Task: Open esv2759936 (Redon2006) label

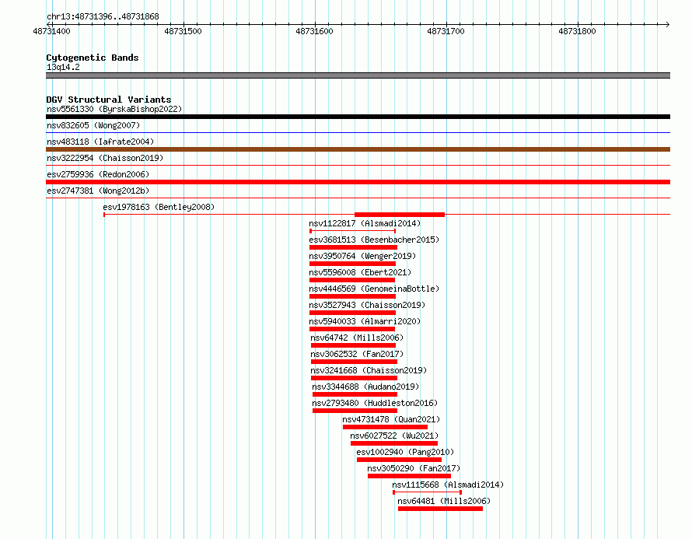Action: (98, 174)
